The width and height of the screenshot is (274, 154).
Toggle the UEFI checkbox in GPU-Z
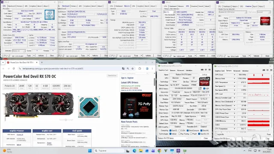pos(204,89)
